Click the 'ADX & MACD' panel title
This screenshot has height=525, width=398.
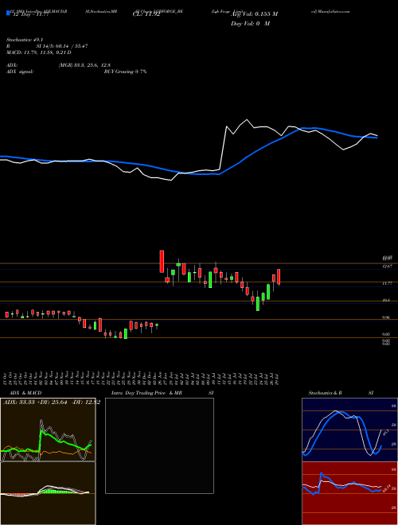pos(25,393)
